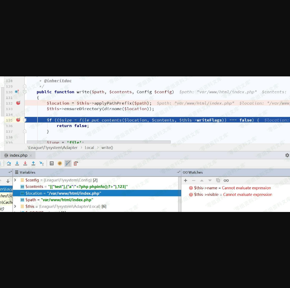Toggle the breakpoint on line 135
This screenshot has height=288, width=290.
pyautogui.click(x=18, y=120)
